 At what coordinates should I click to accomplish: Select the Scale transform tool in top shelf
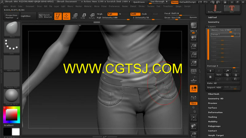83,16
